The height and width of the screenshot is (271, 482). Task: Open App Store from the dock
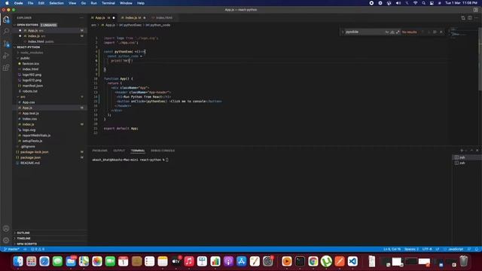coord(242,261)
